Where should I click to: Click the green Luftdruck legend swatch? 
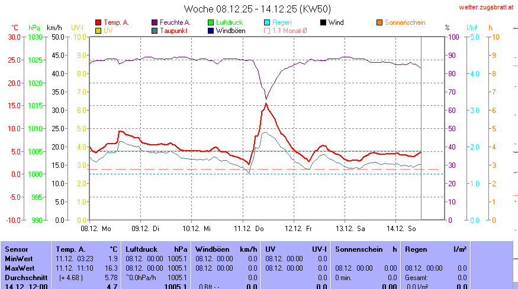pos(211,22)
